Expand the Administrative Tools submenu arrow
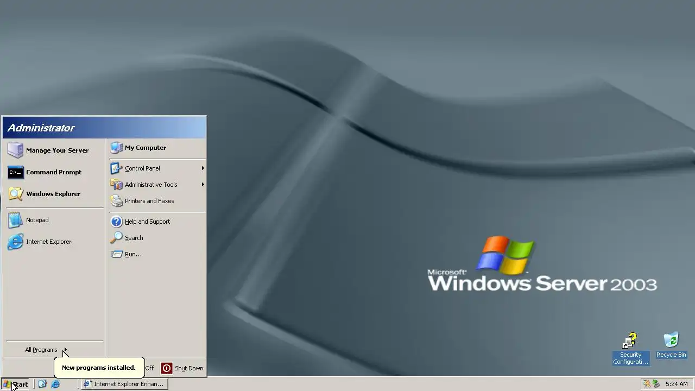 (x=203, y=185)
